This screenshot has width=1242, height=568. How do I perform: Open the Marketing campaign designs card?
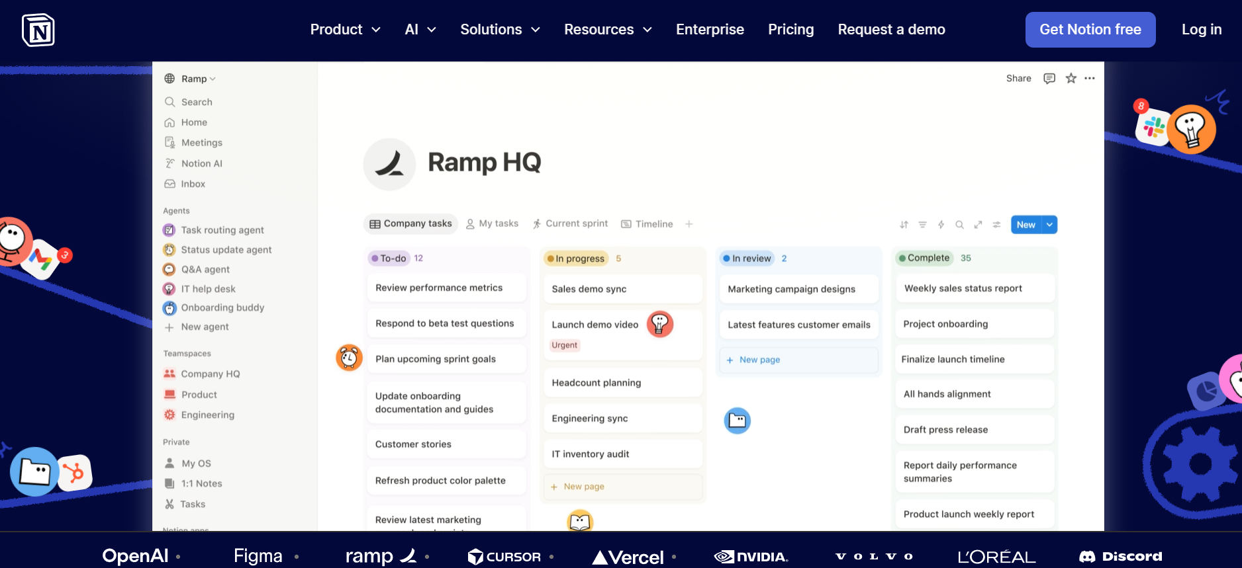click(798, 289)
